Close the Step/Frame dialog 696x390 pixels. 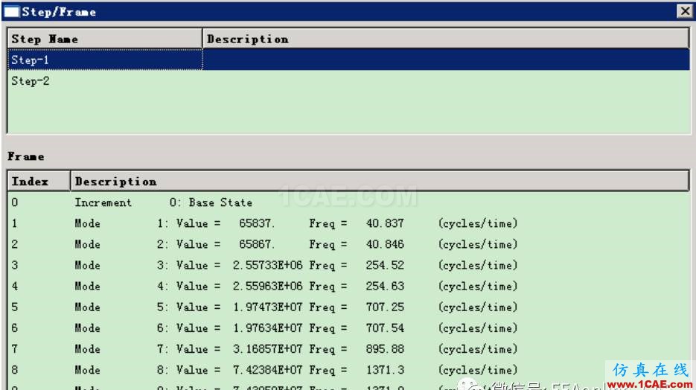click(685, 11)
